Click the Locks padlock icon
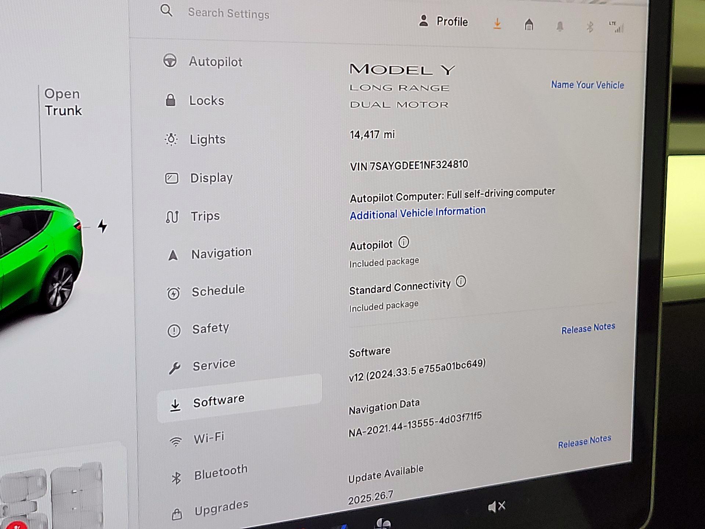 170,100
